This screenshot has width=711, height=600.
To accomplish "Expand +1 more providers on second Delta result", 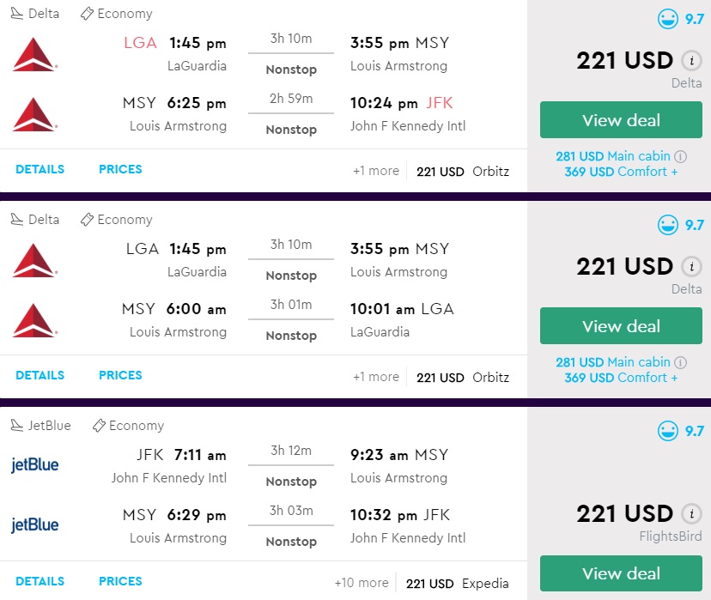I will click(x=375, y=377).
